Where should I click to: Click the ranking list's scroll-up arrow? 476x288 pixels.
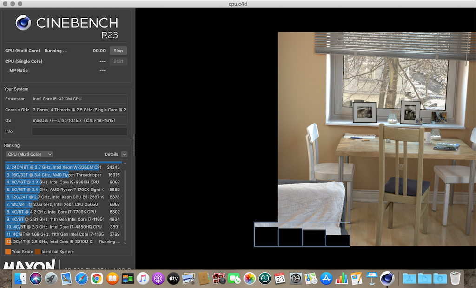tap(125, 164)
